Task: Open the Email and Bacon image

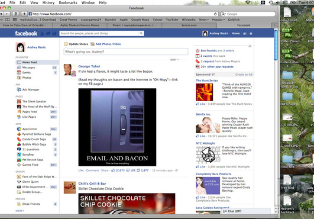Action: [x=117, y=127]
